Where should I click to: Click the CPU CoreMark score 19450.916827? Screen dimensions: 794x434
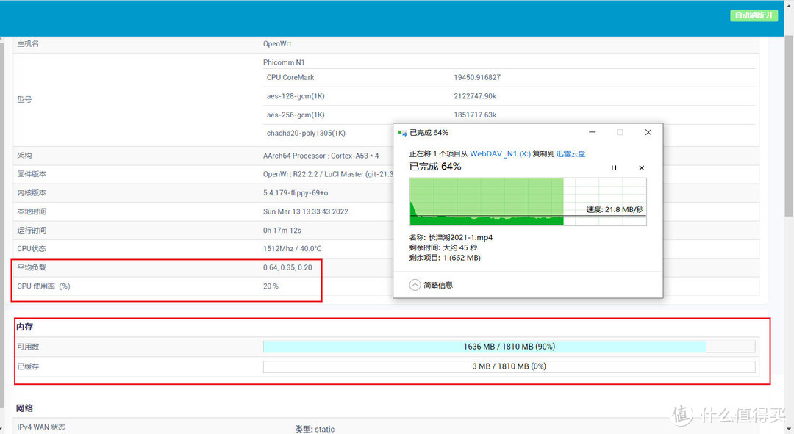point(477,77)
